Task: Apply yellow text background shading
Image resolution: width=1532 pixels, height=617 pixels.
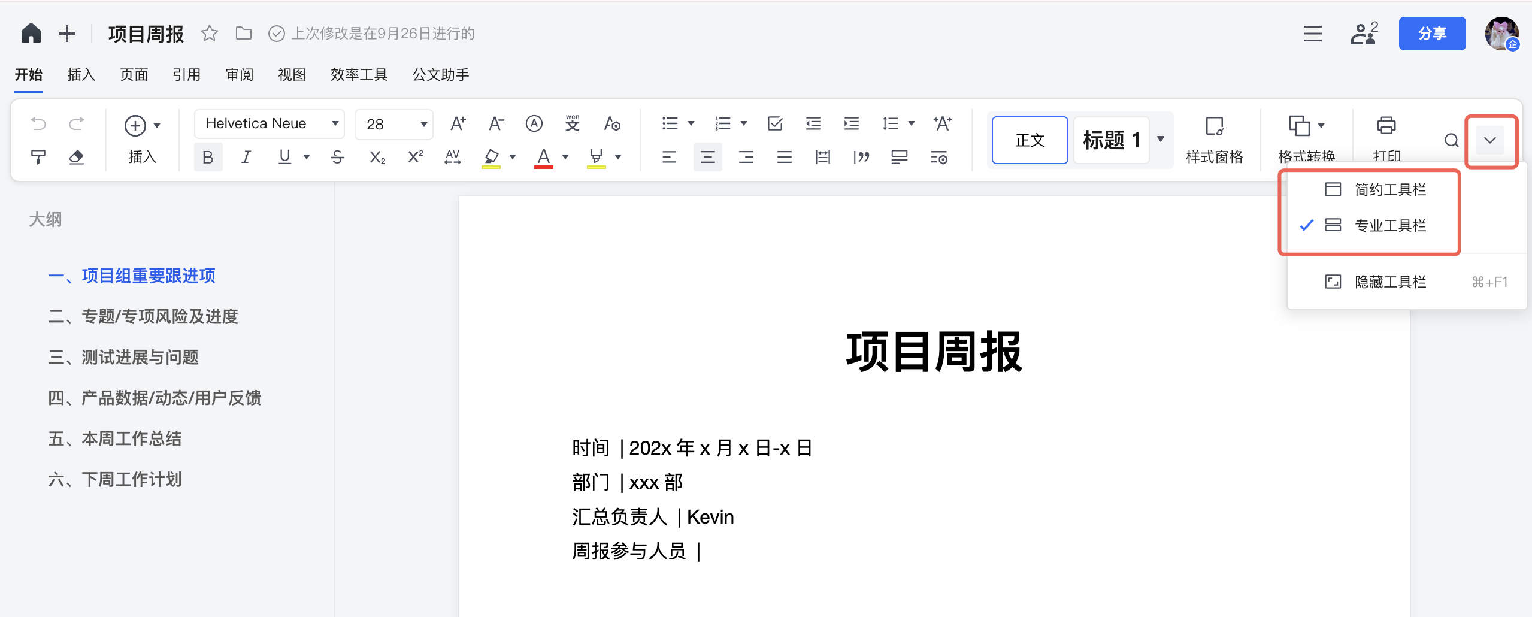Action: 597,158
